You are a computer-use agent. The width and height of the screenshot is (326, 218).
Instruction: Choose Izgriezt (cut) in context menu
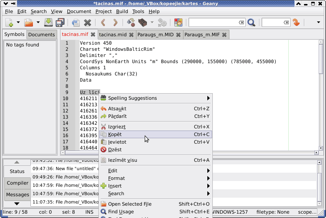[156, 127]
